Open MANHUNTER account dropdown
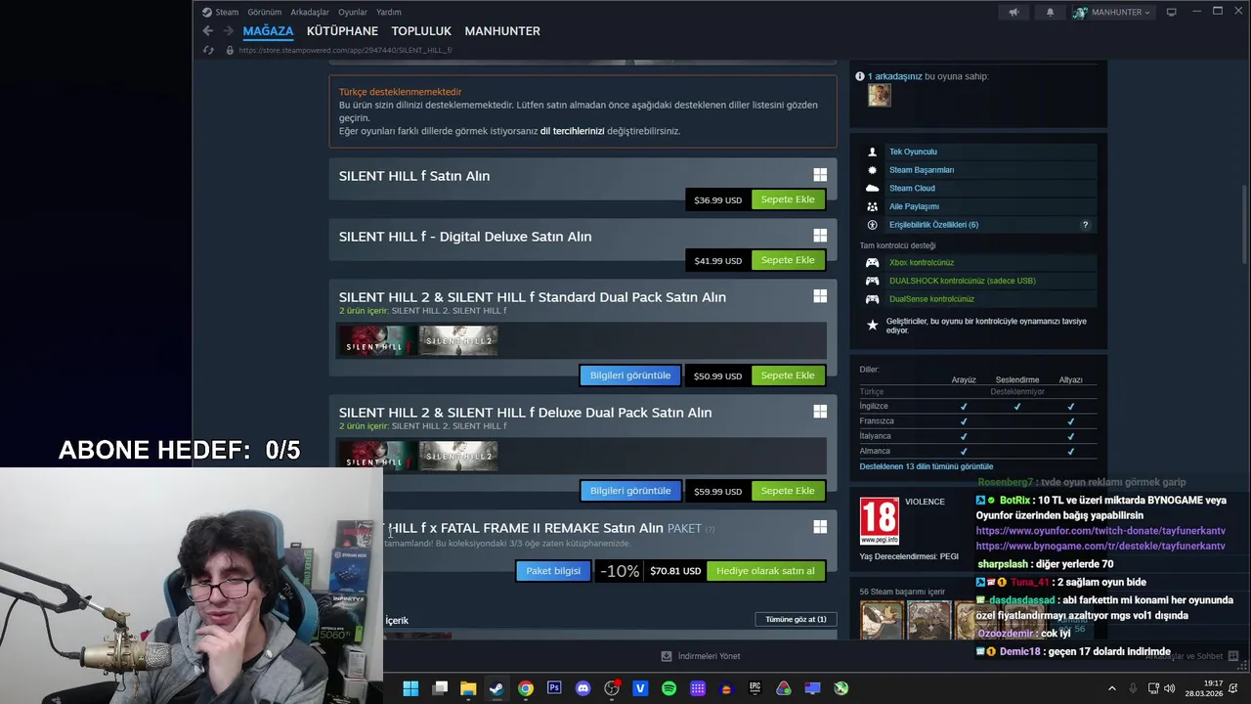Viewport: 1251px width, 704px height. (1113, 12)
